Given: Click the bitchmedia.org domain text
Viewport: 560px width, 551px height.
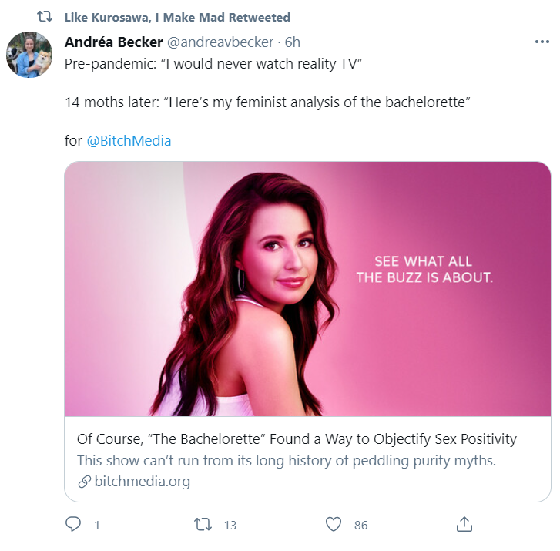Looking at the screenshot, I should pyautogui.click(x=143, y=482).
